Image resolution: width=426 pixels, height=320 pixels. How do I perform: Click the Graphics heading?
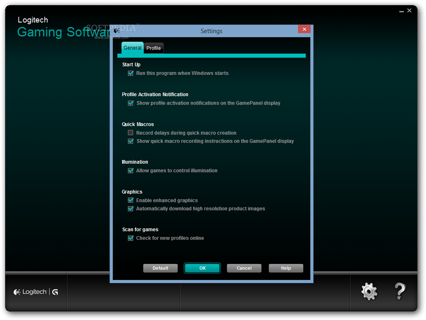coord(132,192)
